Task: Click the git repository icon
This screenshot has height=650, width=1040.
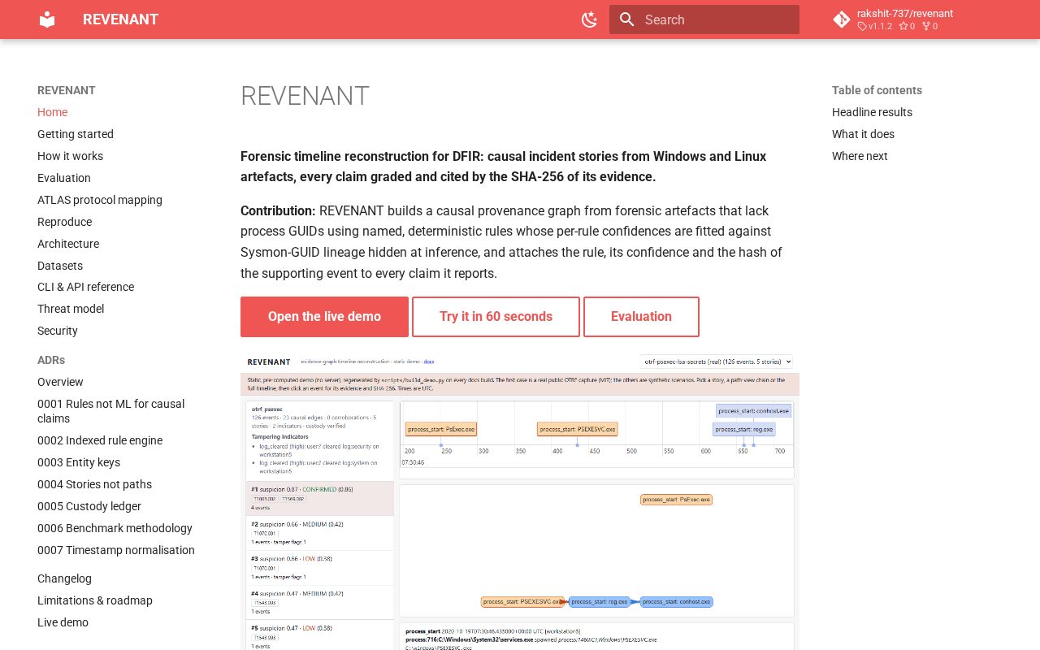Action: (842, 19)
